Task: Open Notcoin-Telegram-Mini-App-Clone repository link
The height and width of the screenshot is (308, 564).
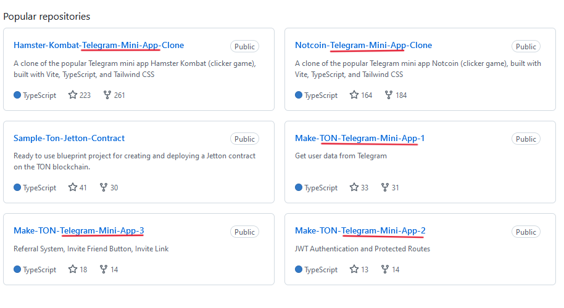Action: 363,45
